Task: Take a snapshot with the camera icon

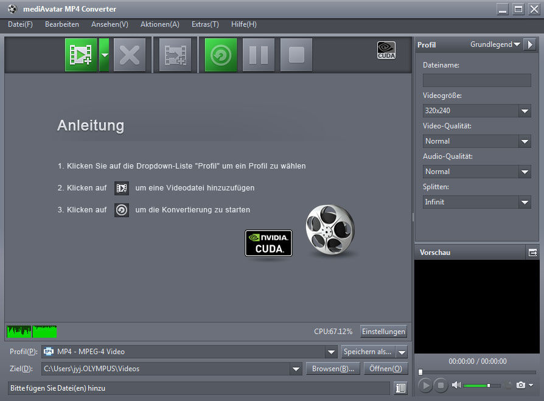Action: [520, 385]
